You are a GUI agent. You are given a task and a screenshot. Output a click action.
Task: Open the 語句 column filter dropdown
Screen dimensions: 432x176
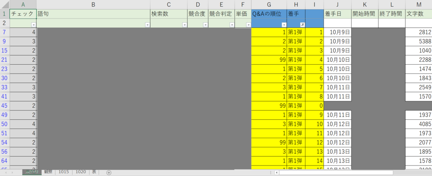tap(147, 25)
